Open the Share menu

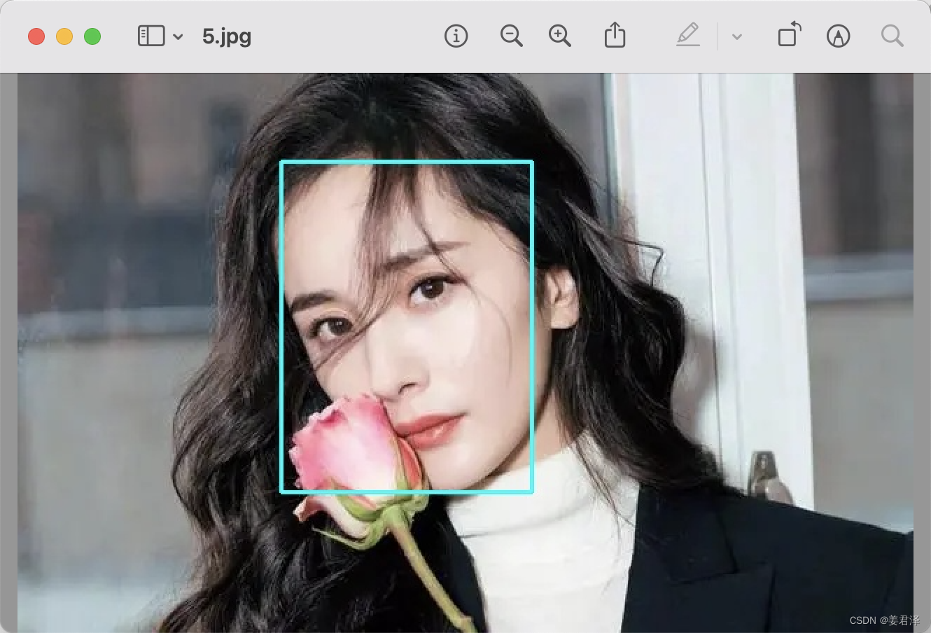click(615, 35)
